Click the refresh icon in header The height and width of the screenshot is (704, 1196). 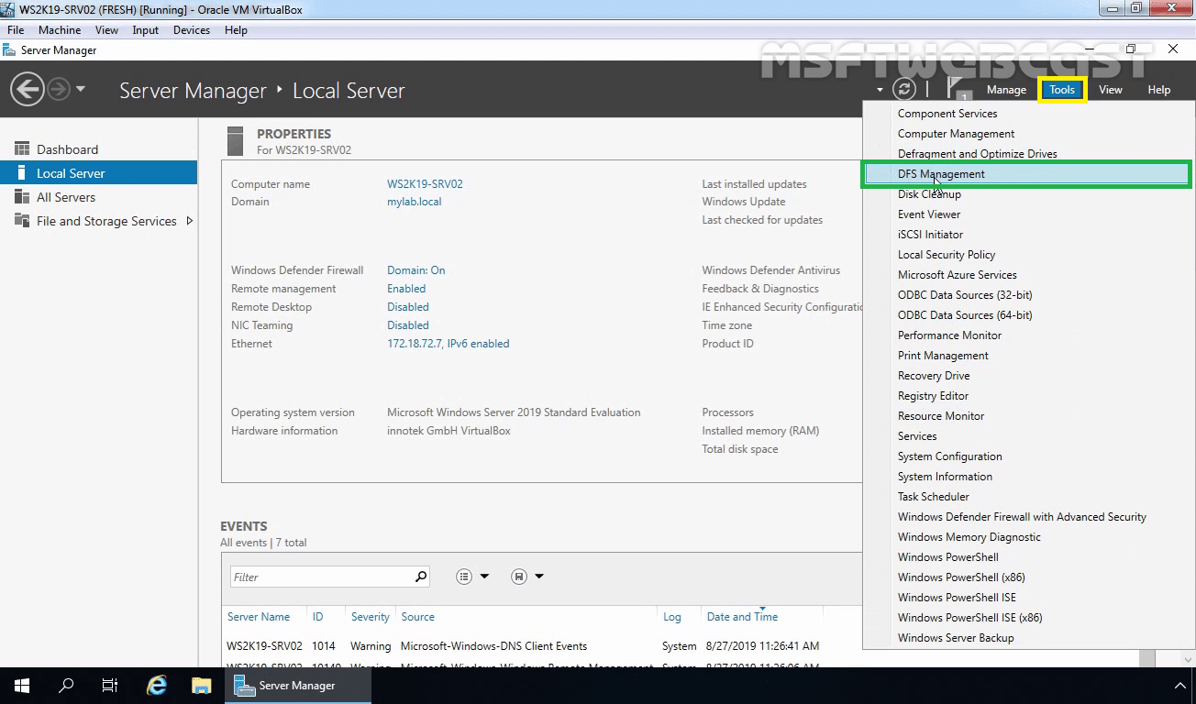[x=904, y=89]
